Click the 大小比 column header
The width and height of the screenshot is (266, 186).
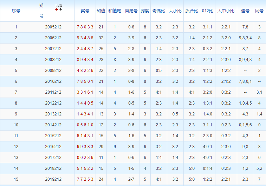tap(175, 11)
